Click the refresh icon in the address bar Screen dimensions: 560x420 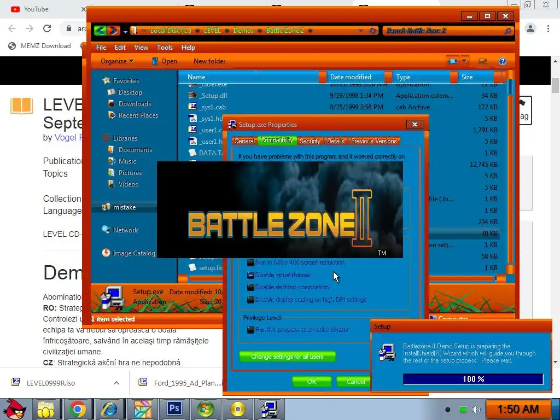(x=373, y=31)
